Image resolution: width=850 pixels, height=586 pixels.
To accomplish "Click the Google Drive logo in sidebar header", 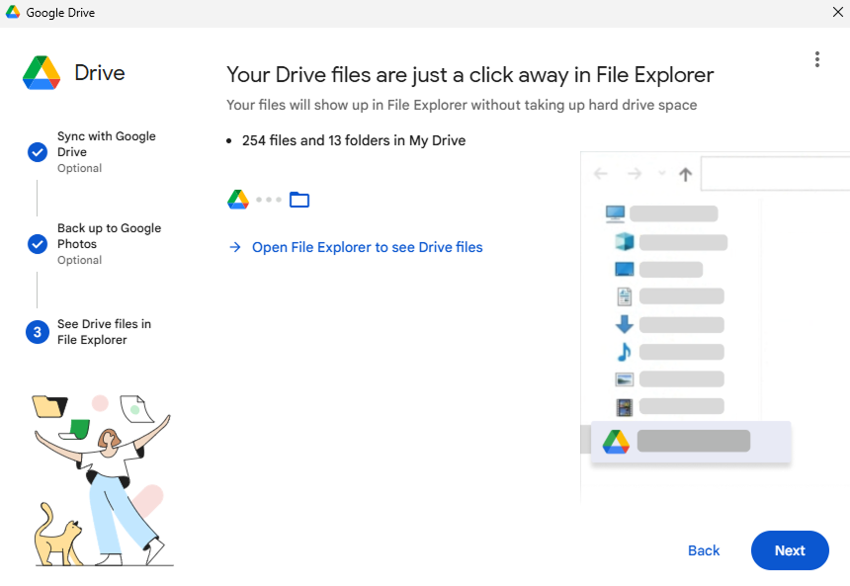I will coord(42,73).
